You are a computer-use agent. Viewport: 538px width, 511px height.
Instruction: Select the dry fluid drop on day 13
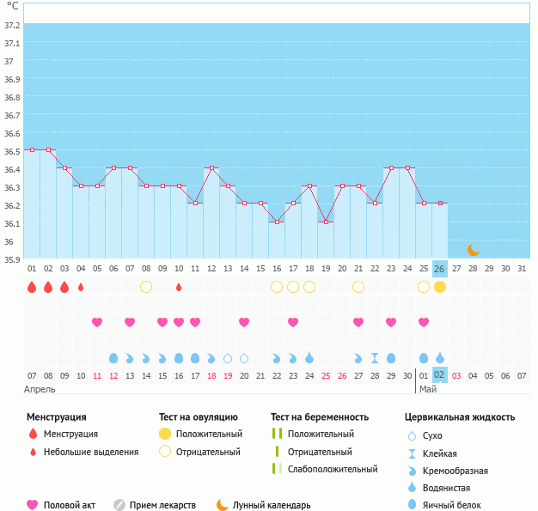point(228,357)
